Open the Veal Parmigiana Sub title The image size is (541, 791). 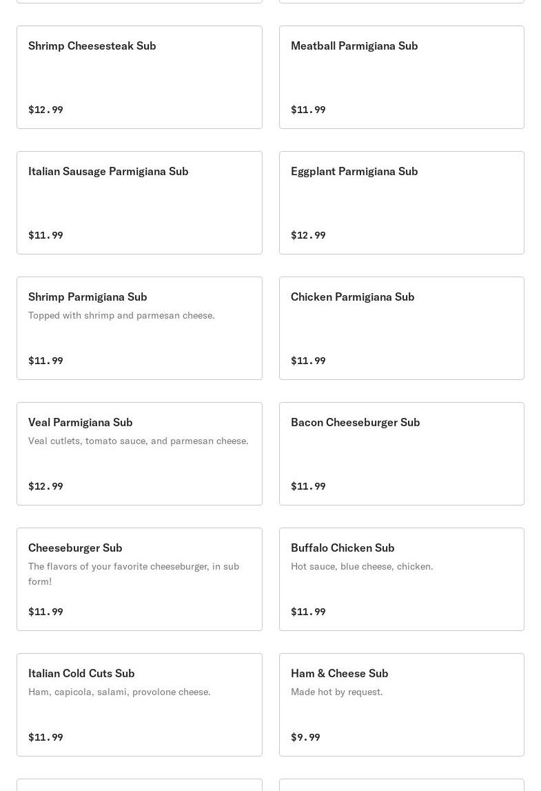point(80,422)
